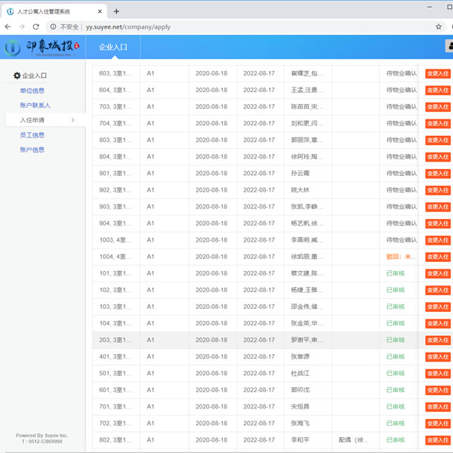Click the site security info icon
Screen dimensions: 453x453
click(x=54, y=26)
